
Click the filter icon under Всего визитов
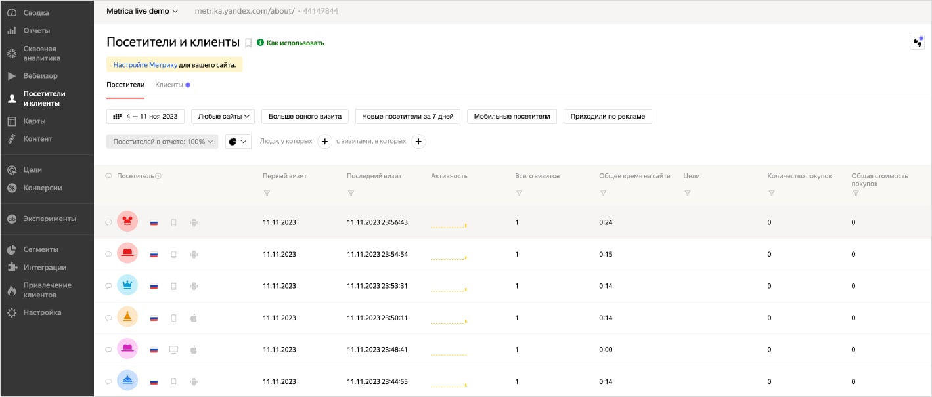click(x=519, y=194)
